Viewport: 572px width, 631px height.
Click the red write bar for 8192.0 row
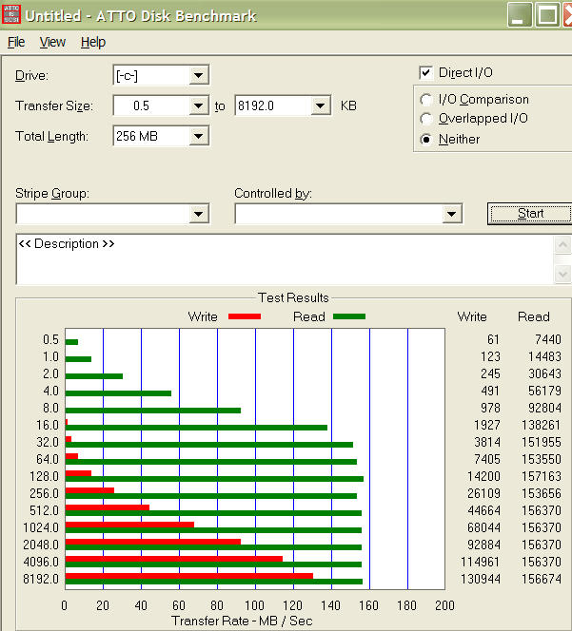pyautogui.click(x=189, y=576)
